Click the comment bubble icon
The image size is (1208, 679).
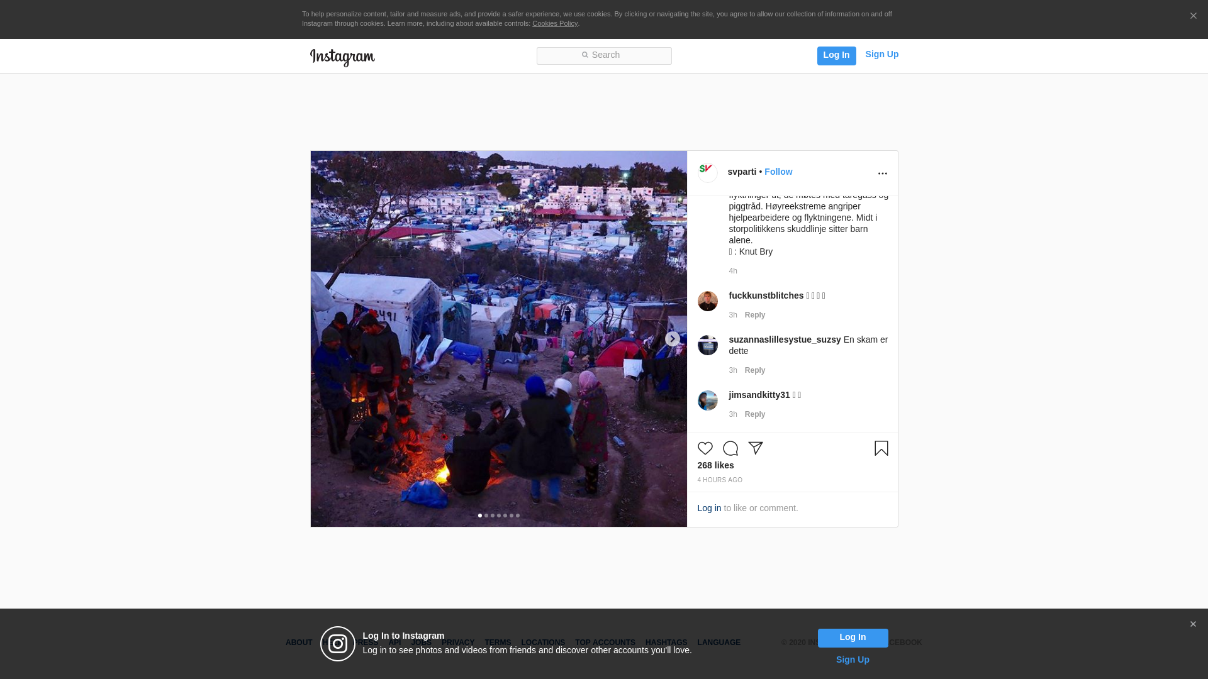pos(730,448)
